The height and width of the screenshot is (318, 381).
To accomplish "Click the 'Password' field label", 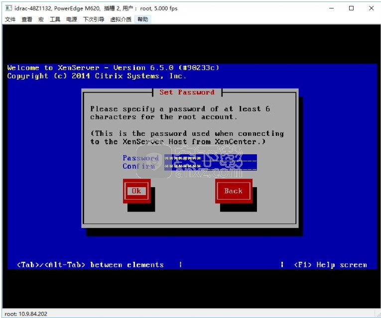I will [140, 158].
